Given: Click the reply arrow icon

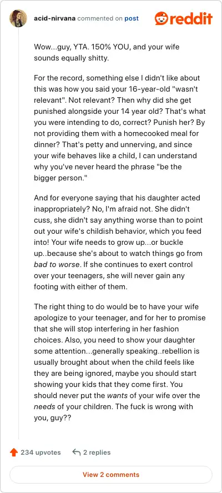Looking at the screenshot, I should (x=77, y=452).
